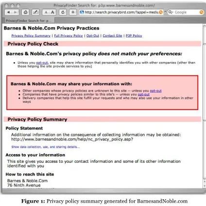
Task: Increase text size with large A
Action: pos(52,12)
